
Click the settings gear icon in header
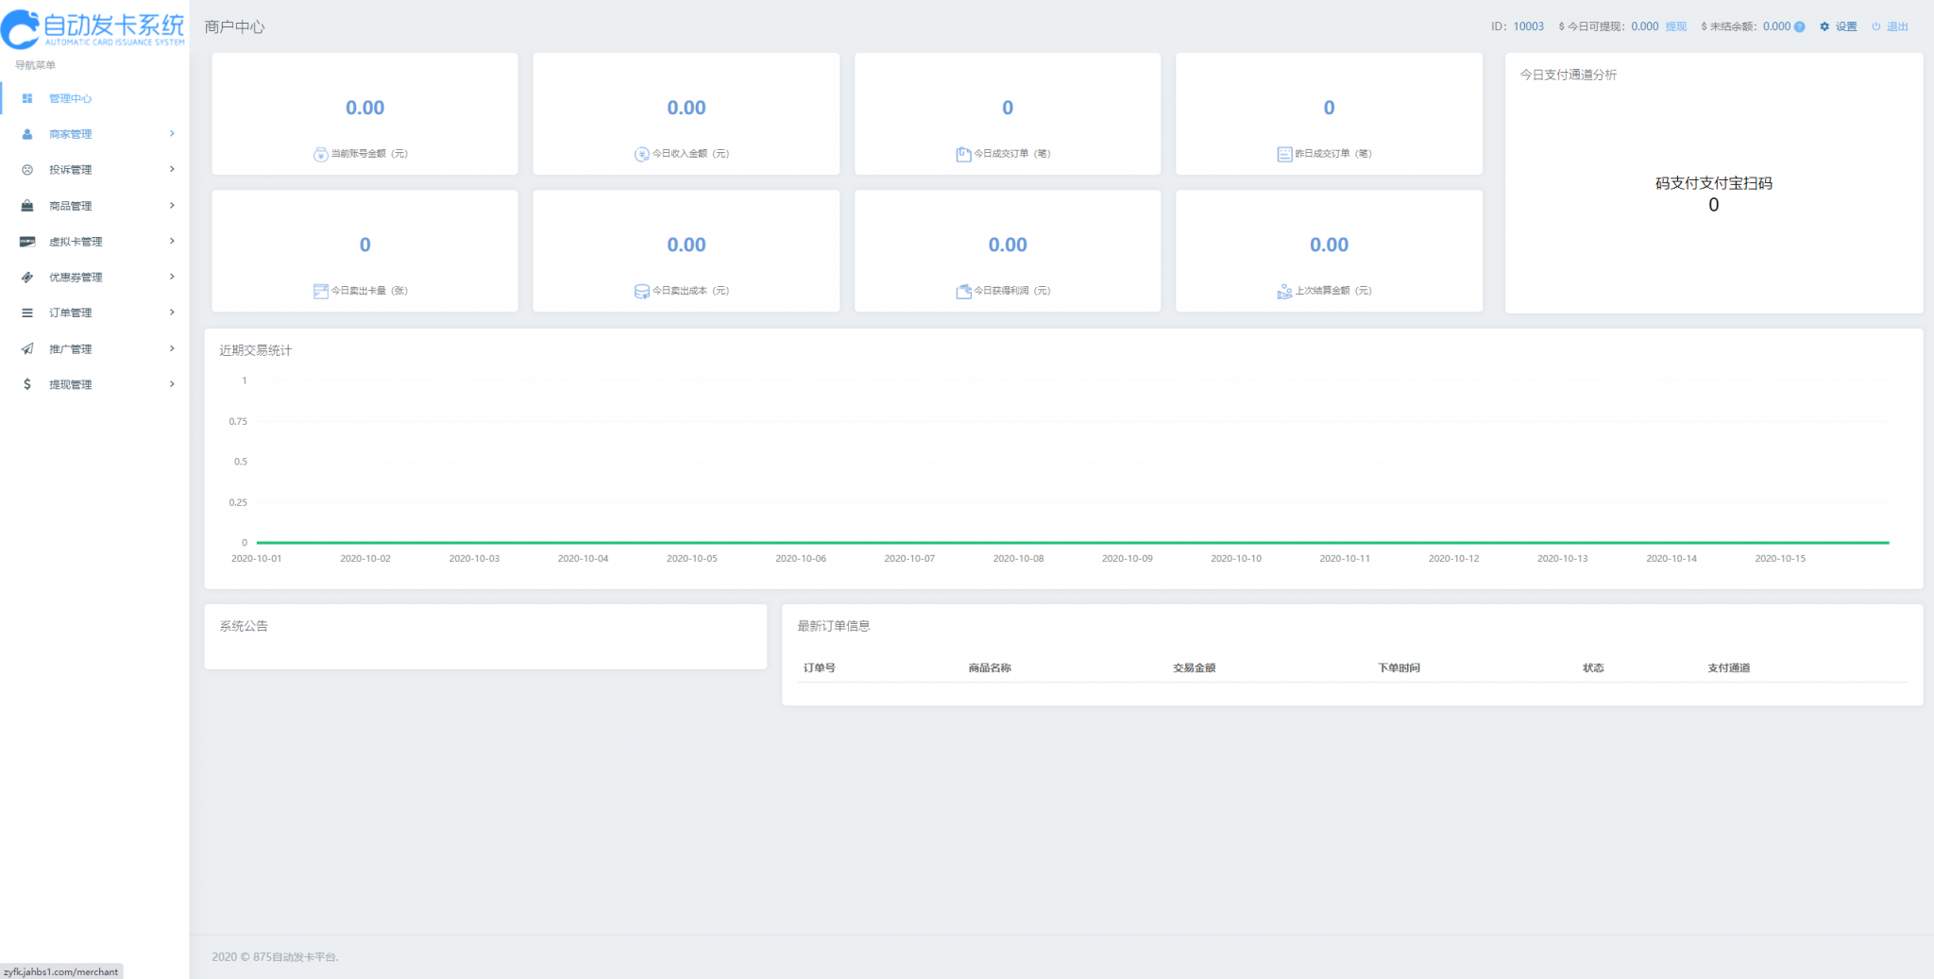(1824, 26)
